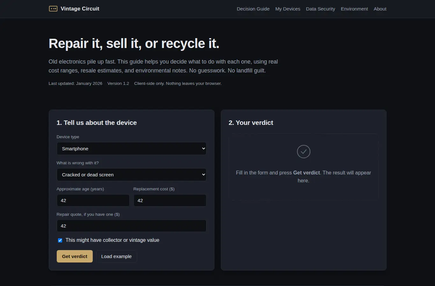Open the Decision Guide nav item
This screenshot has width=435, height=286.
[253, 9]
